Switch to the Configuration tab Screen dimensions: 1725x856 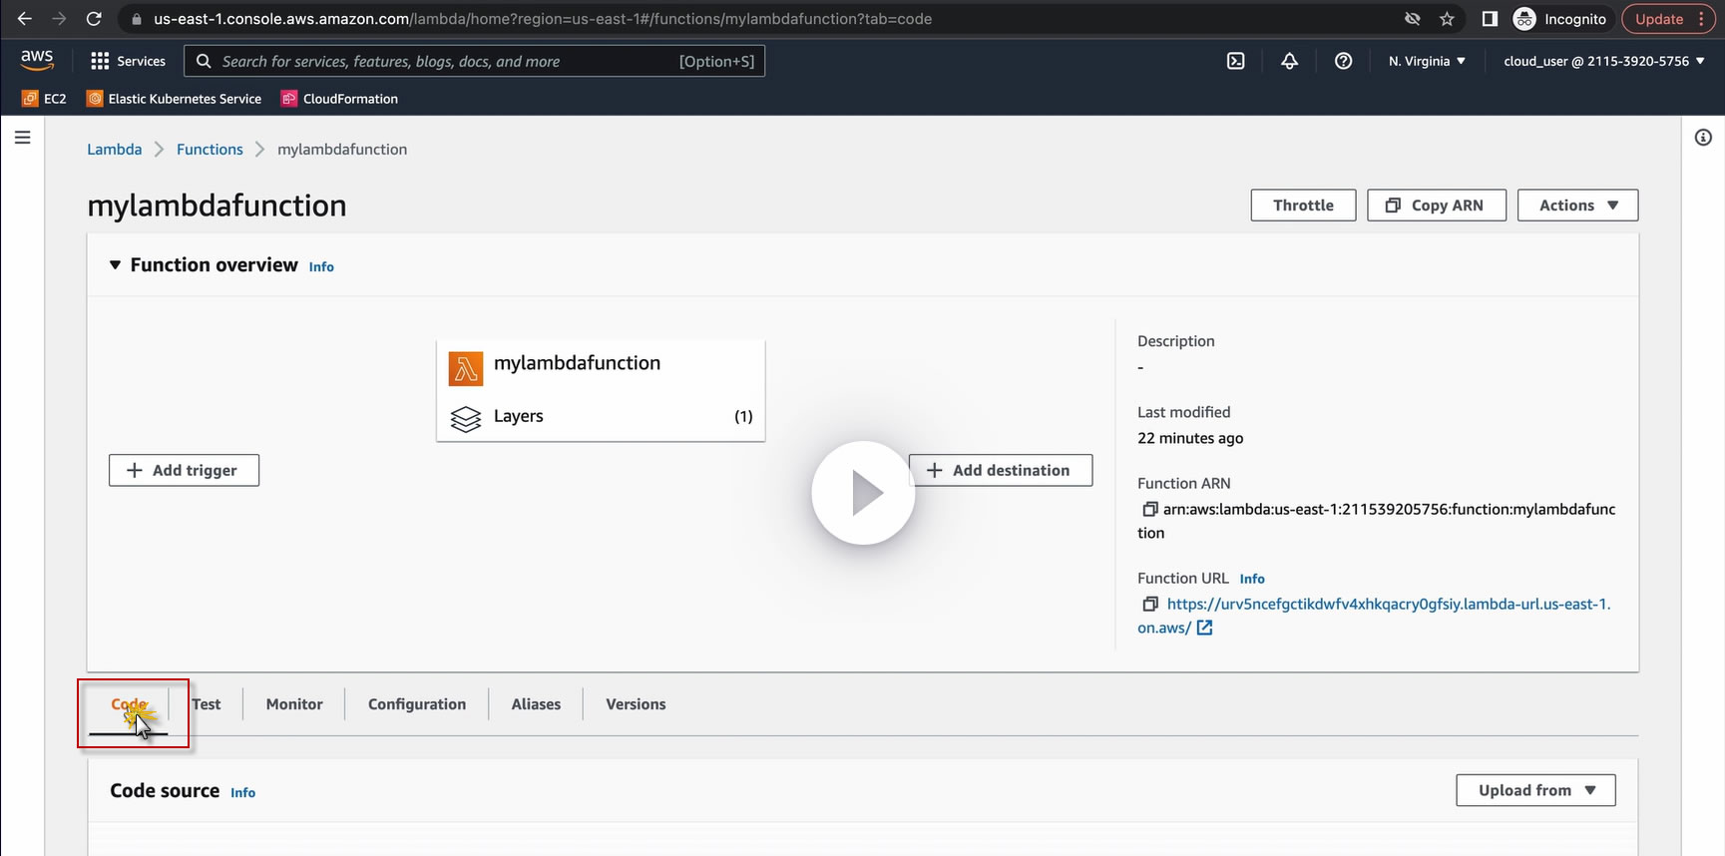[417, 704]
